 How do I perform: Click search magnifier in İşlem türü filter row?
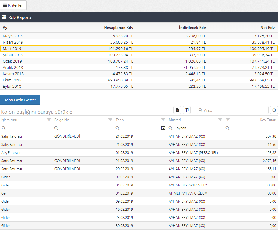click(4, 128)
